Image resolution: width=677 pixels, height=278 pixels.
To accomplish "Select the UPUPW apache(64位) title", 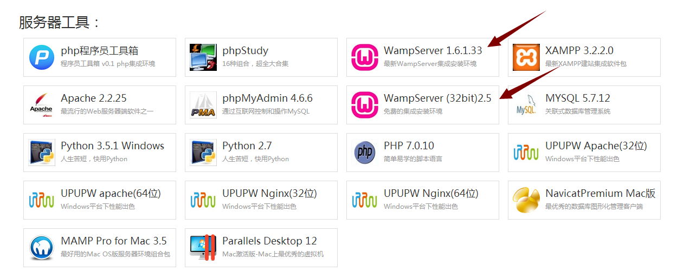I will pyautogui.click(x=111, y=193).
